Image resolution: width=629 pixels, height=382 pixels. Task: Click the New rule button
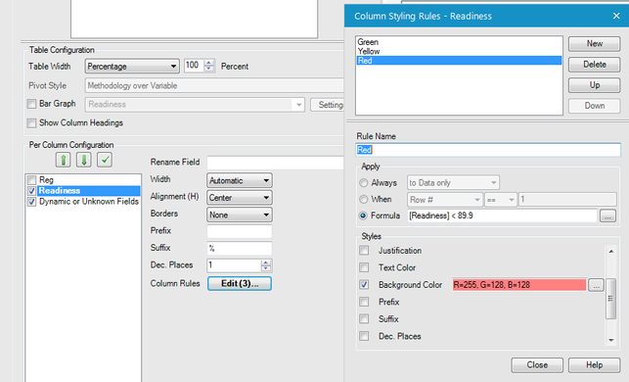tap(594, 44)
